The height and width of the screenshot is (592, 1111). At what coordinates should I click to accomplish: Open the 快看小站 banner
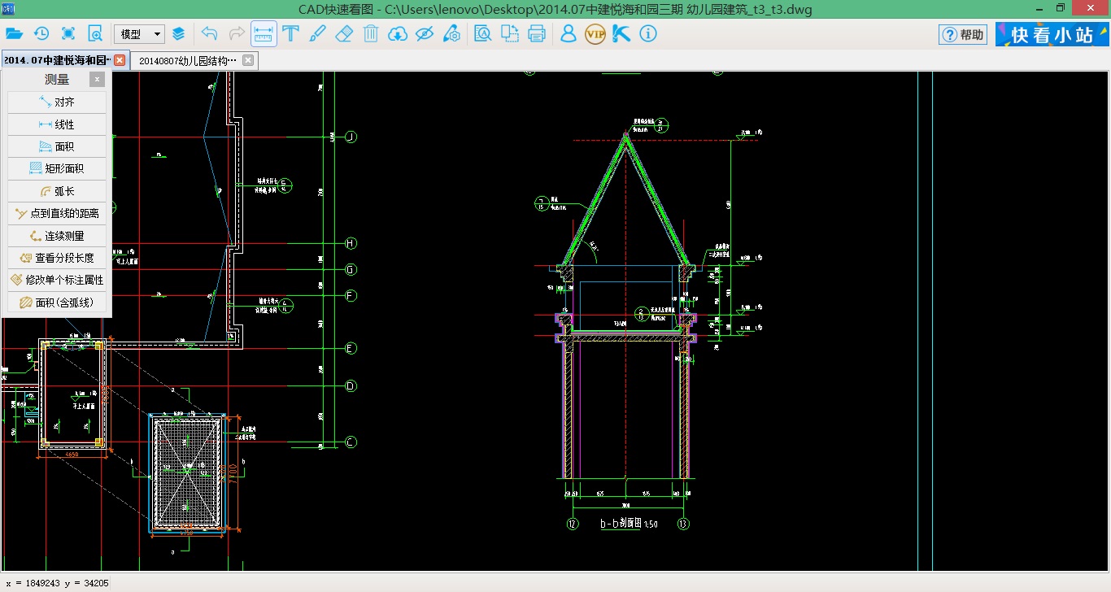1051,34
